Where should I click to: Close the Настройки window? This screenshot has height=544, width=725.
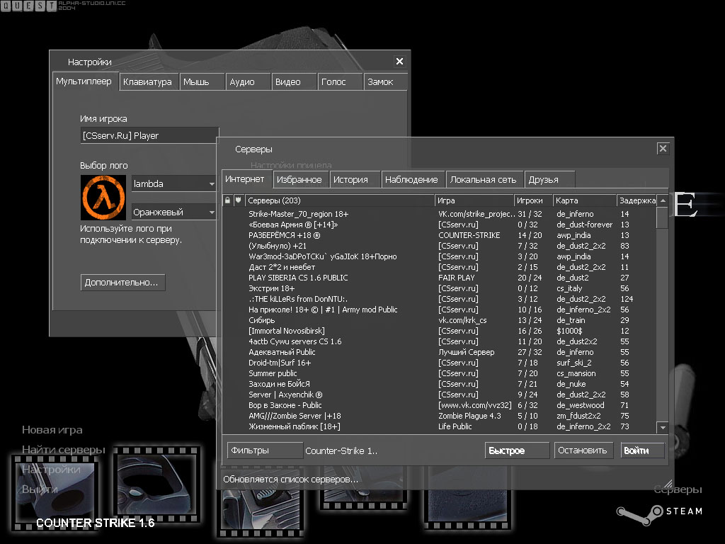click(399, 62)
